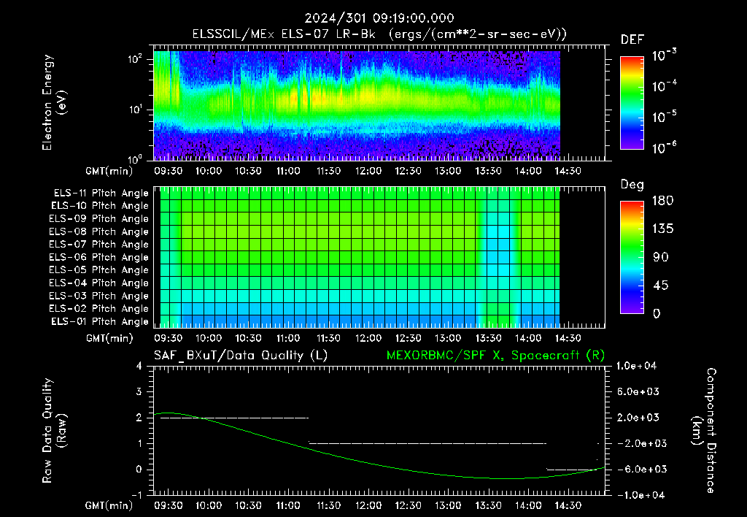Click the Component Distance (km) axis label
This screenshot has width=747, height=517.
[704, 431]
